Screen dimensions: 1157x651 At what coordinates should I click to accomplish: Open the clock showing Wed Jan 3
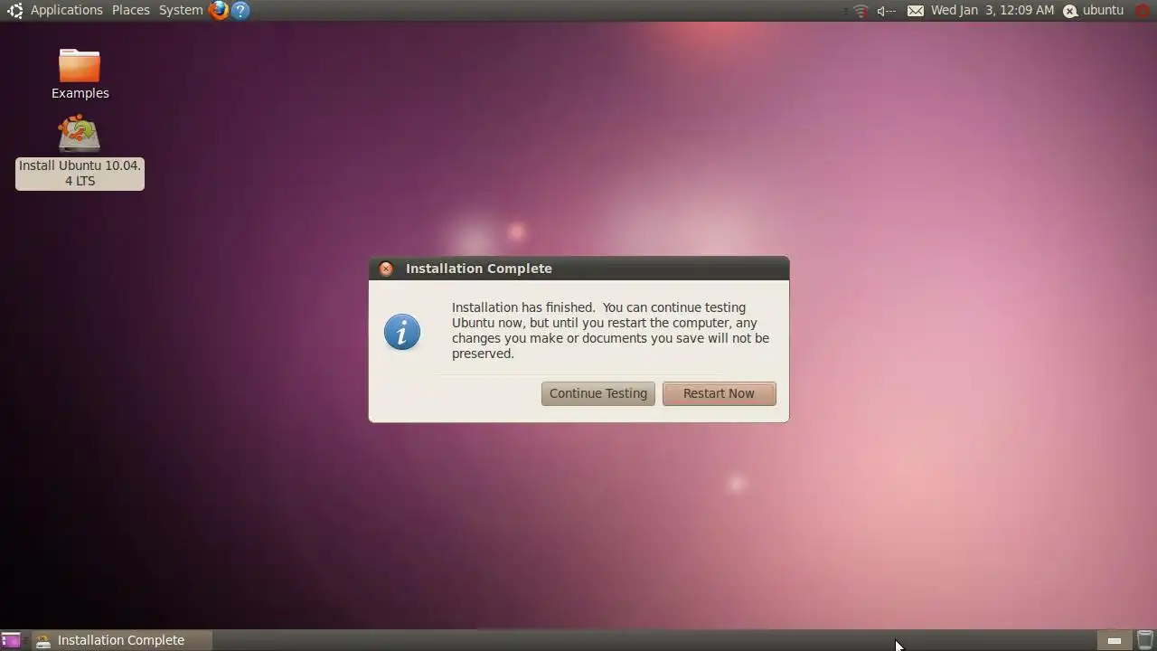(x=992, y=10)
